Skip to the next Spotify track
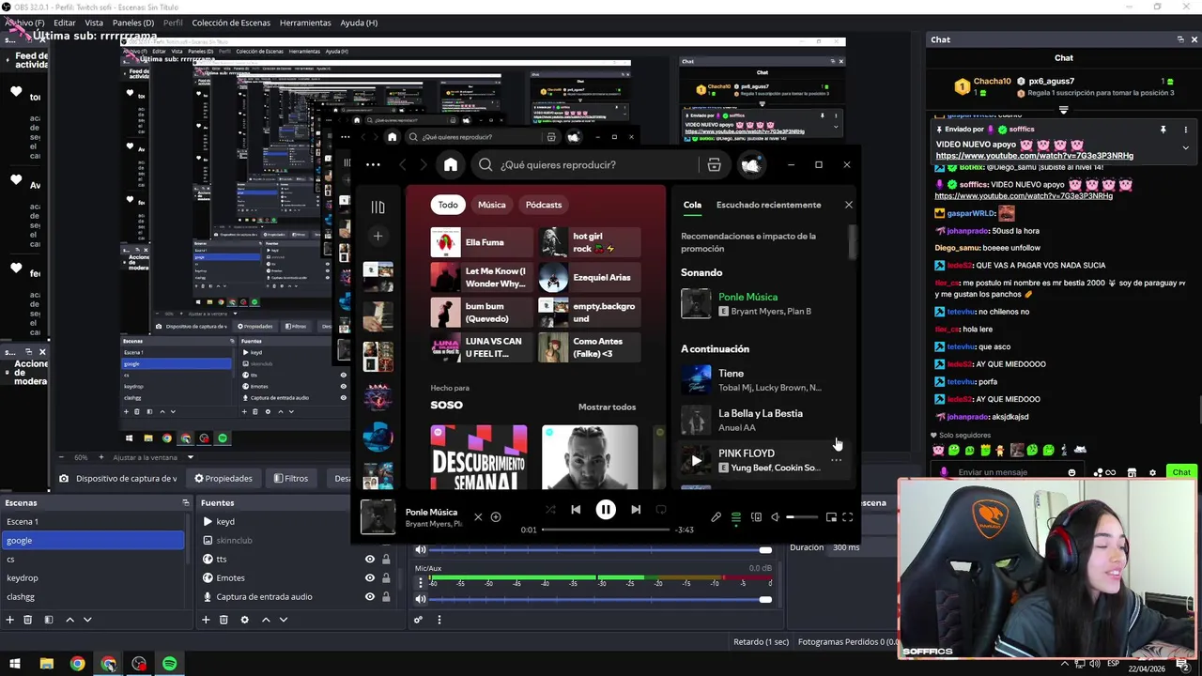The width and height of the screenshot is (1202, 676). coord(636,510)
